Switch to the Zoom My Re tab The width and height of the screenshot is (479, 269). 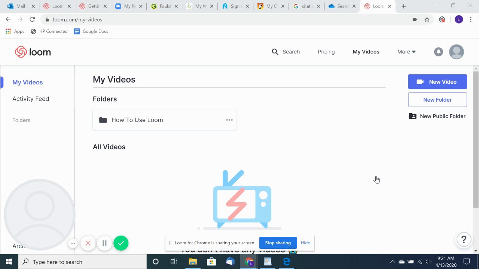(x=128, y=6)
